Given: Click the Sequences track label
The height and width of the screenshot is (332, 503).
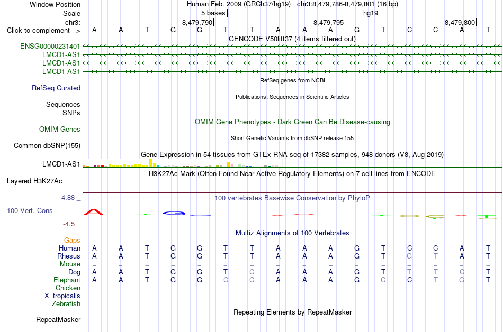Looking at the screenshot, I should (x=63, y=104).
